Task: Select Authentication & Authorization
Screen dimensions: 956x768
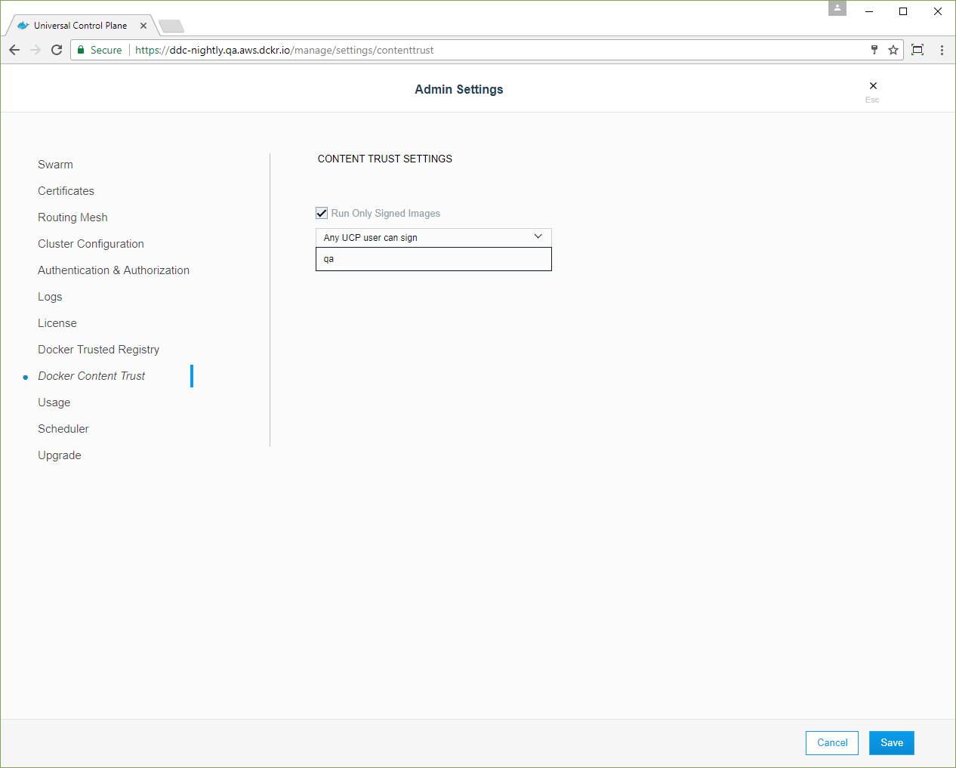Action: coord(113,270)
